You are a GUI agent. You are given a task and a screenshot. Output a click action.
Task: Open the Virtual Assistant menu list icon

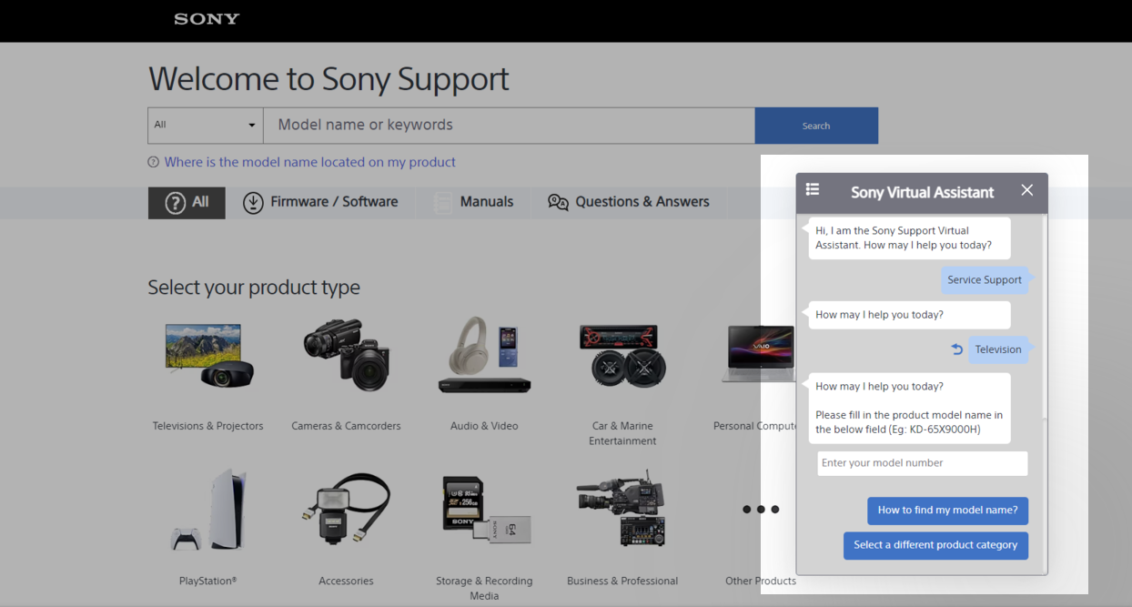click(813, 189)
